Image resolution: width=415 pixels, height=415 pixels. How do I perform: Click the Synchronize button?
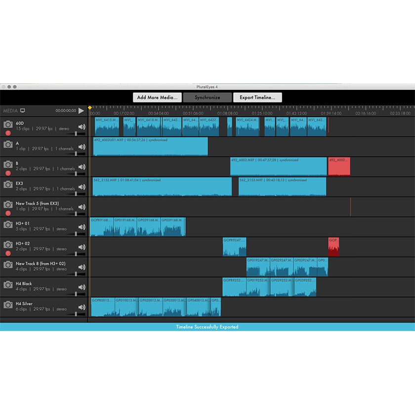coord(207,97)
